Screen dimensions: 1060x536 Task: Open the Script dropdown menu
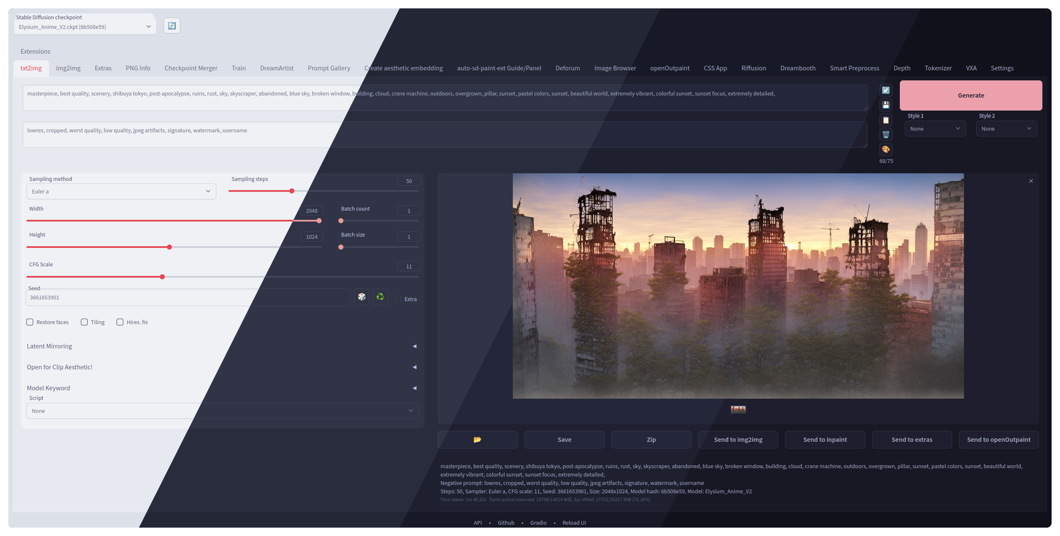221,410
